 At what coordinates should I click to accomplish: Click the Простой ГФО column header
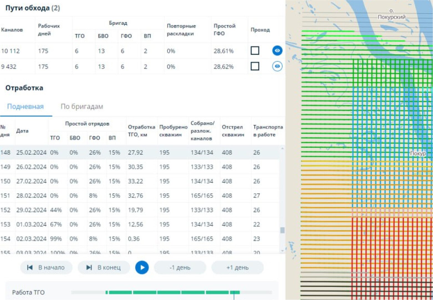click(224, 29)
